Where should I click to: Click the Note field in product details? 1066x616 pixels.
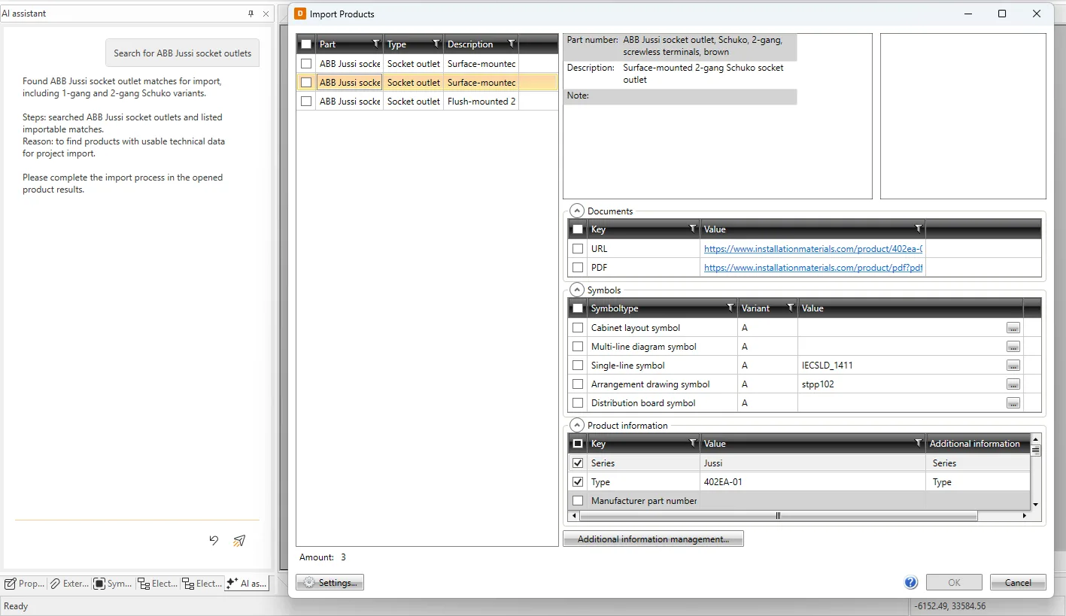(x=680, y=96)
